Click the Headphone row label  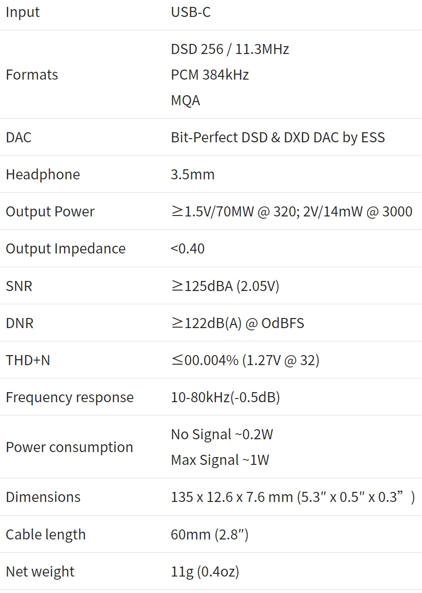[43, 174]
